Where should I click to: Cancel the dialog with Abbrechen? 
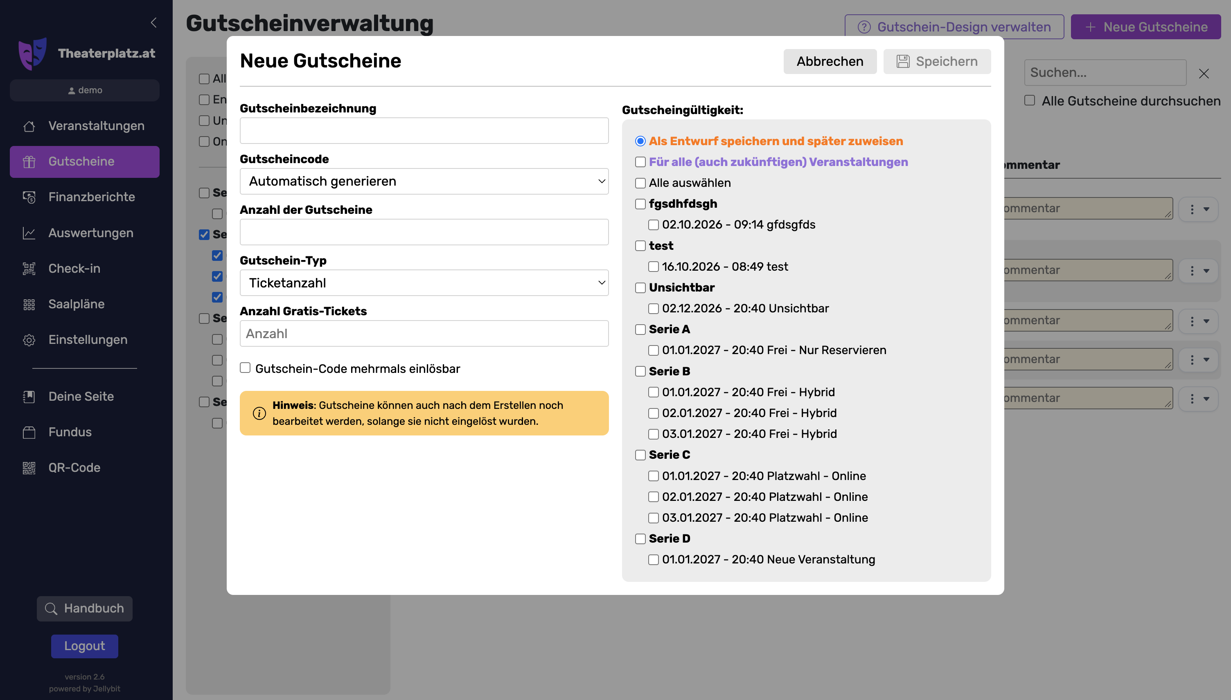coord(830,62)
